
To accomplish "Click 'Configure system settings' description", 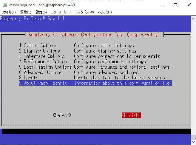I will pyautogui.click(x=104, y=45).
